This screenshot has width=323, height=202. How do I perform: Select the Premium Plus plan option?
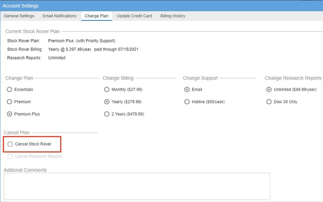(9, 114)
